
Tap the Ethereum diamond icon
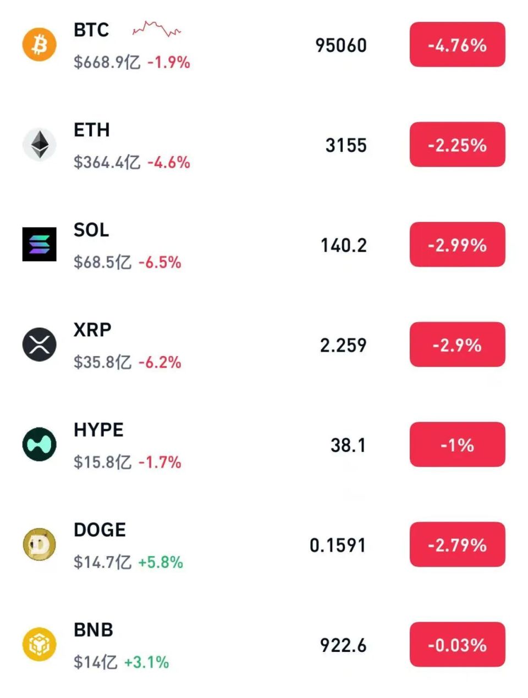[x=39, y=145]
